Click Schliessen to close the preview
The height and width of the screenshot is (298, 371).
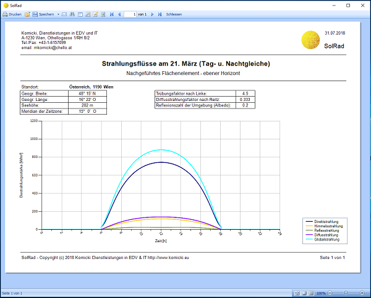[x=174, y=14]
